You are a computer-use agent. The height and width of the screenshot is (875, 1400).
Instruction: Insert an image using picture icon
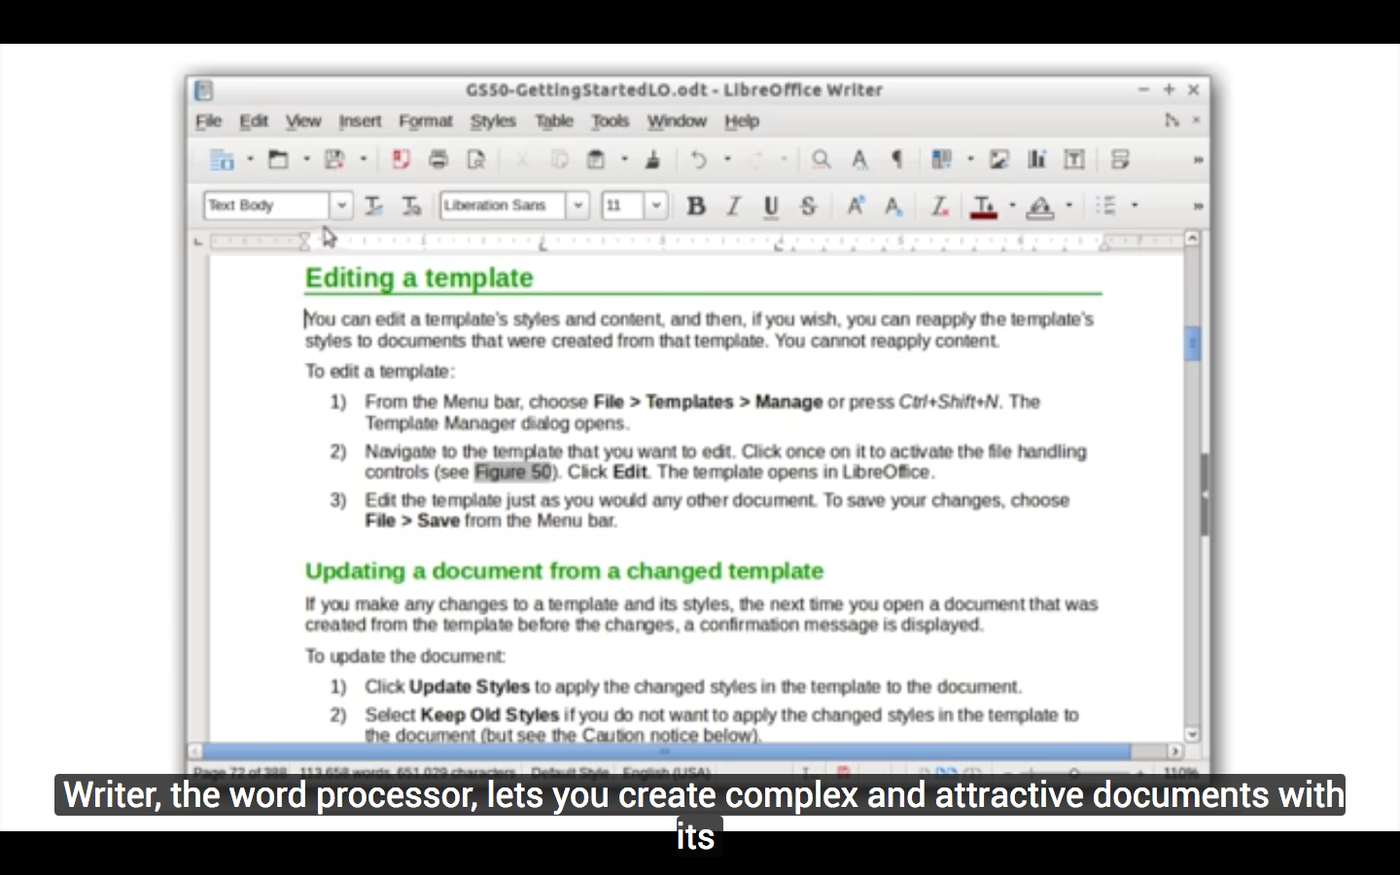pyautogui.click(x=998, y=159)
